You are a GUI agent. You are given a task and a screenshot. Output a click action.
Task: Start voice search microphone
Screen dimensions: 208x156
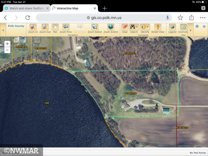(x=167, y=17)
